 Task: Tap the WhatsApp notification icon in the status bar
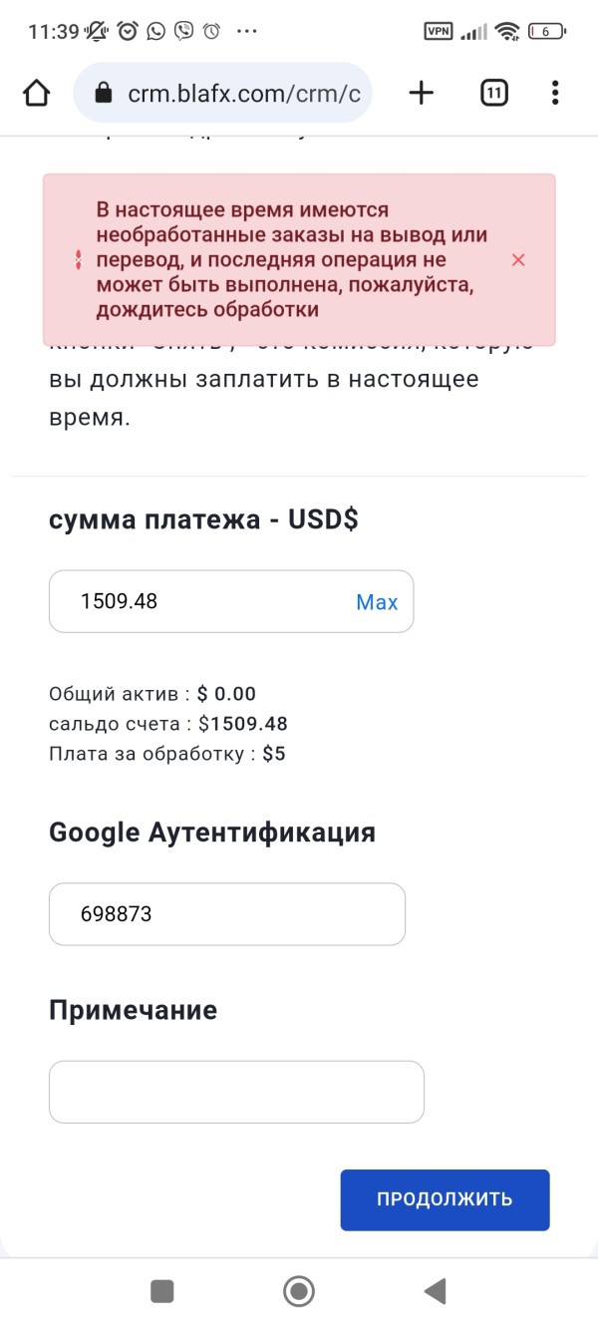pos(155,31)
